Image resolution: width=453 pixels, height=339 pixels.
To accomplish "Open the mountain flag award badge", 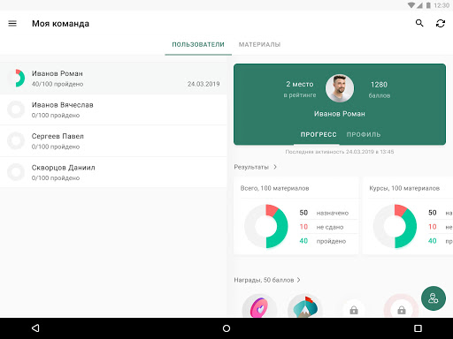I will 305,306.
